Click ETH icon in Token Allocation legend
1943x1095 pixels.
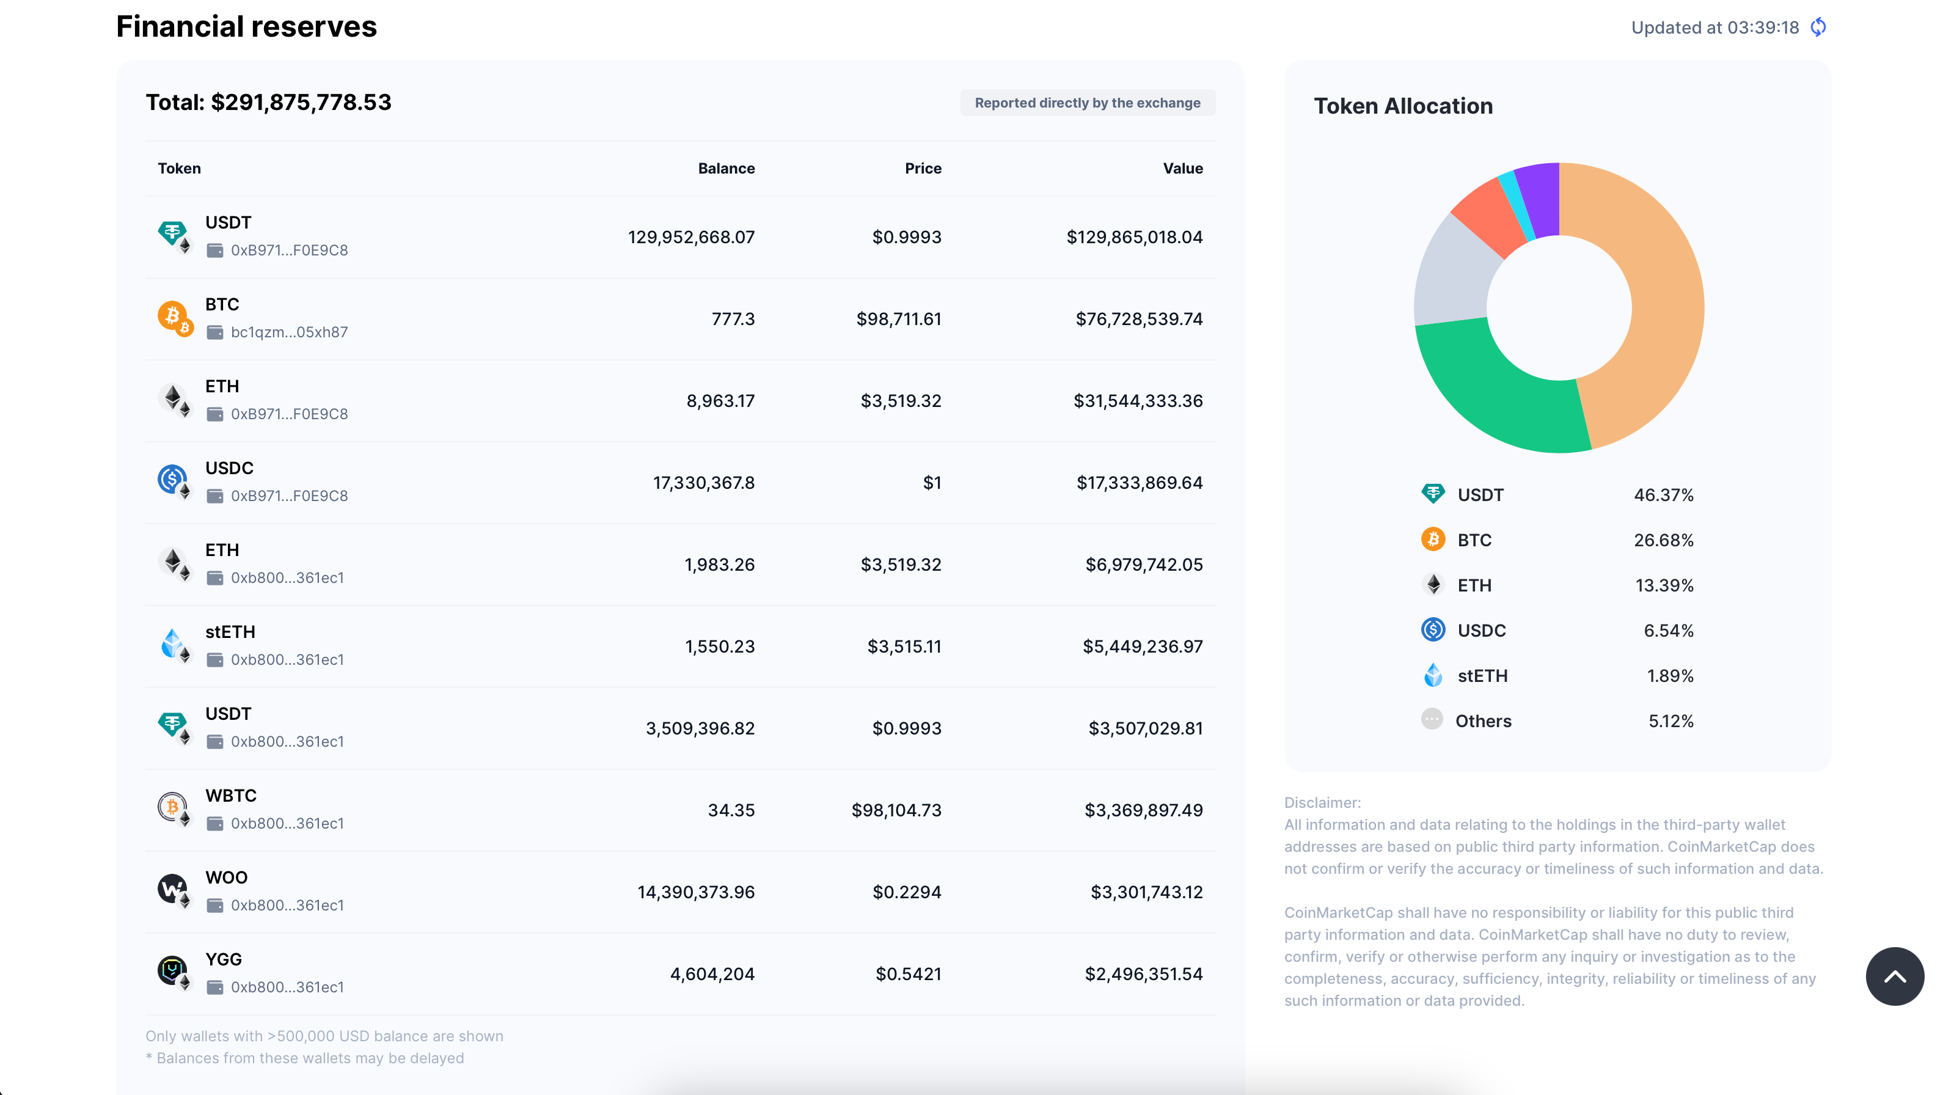(1433, 584)
